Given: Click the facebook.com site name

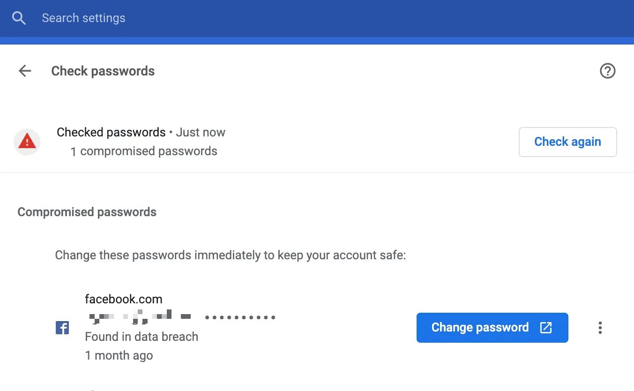Looking at the screenshot, I should [x=123, y=299].
